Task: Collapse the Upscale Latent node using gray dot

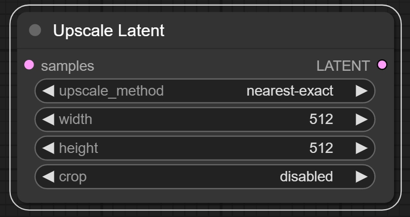Action: pos(35,30)
